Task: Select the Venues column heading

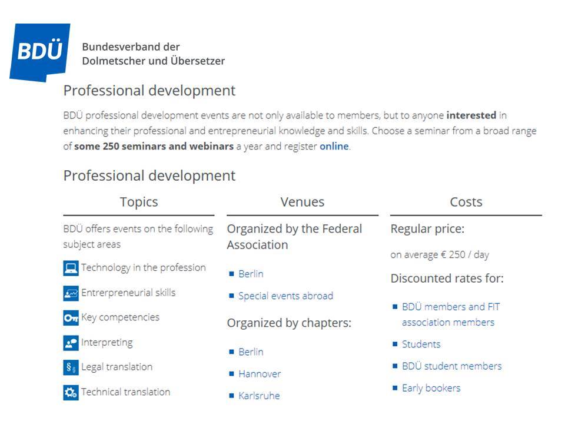Action: [303, 202]
